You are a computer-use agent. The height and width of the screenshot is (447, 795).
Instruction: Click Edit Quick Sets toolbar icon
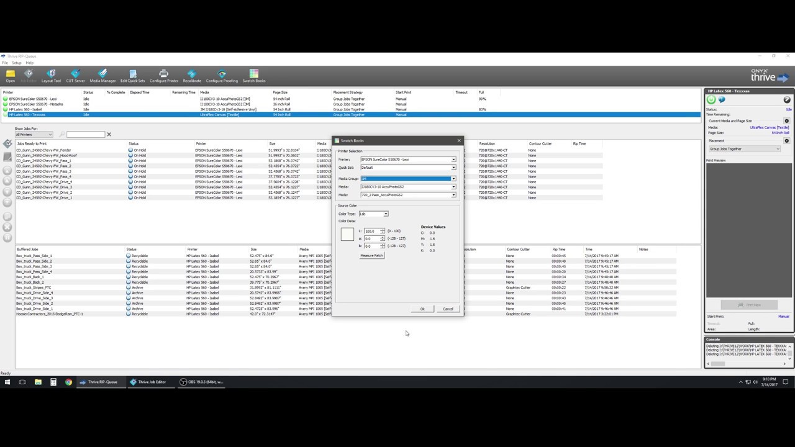(132, 76)
